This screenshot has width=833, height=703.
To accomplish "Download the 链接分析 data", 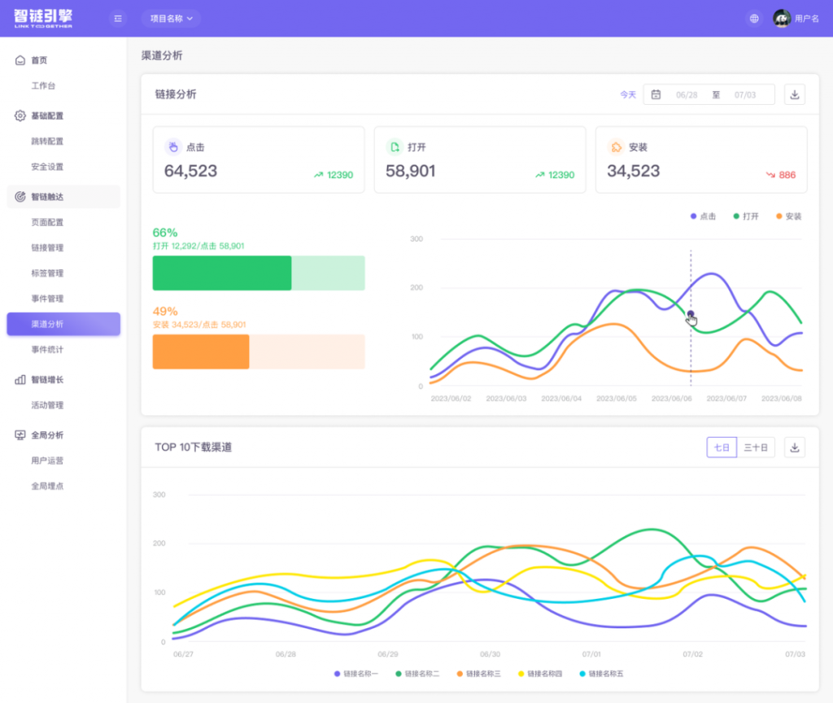I will [x=795, y=94].
